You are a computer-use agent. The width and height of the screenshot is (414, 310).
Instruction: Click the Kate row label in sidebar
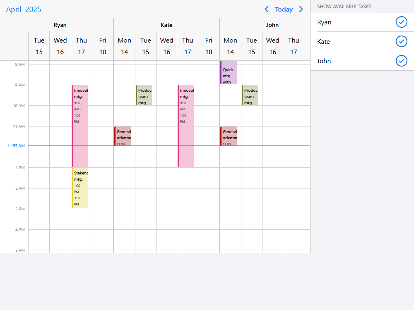tap(323, 42)
